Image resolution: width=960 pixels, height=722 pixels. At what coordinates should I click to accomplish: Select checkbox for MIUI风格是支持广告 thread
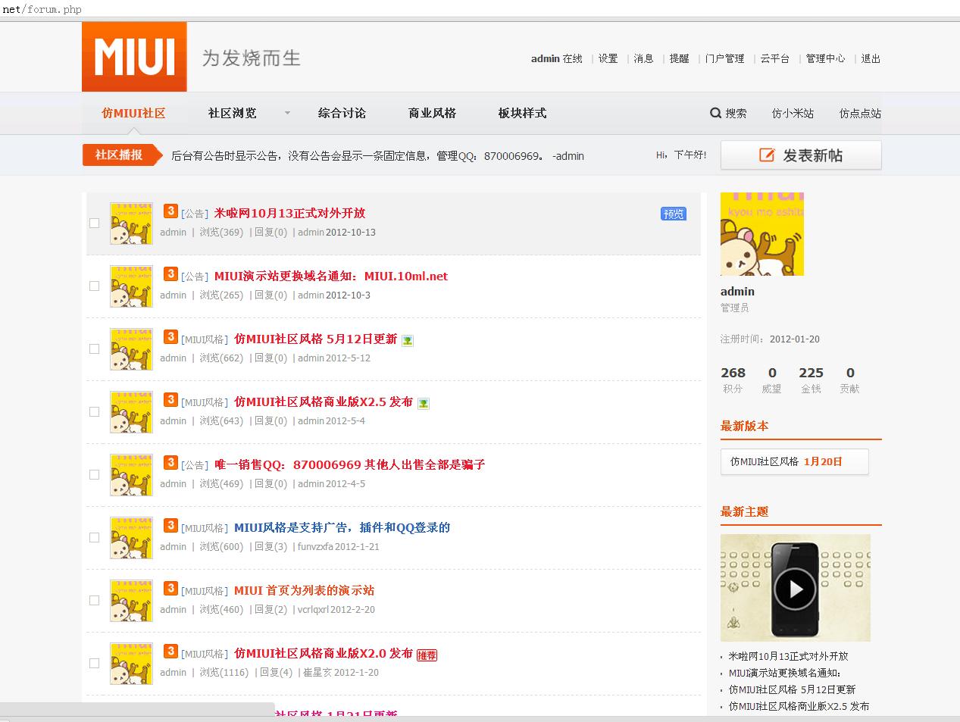(95, 537)
